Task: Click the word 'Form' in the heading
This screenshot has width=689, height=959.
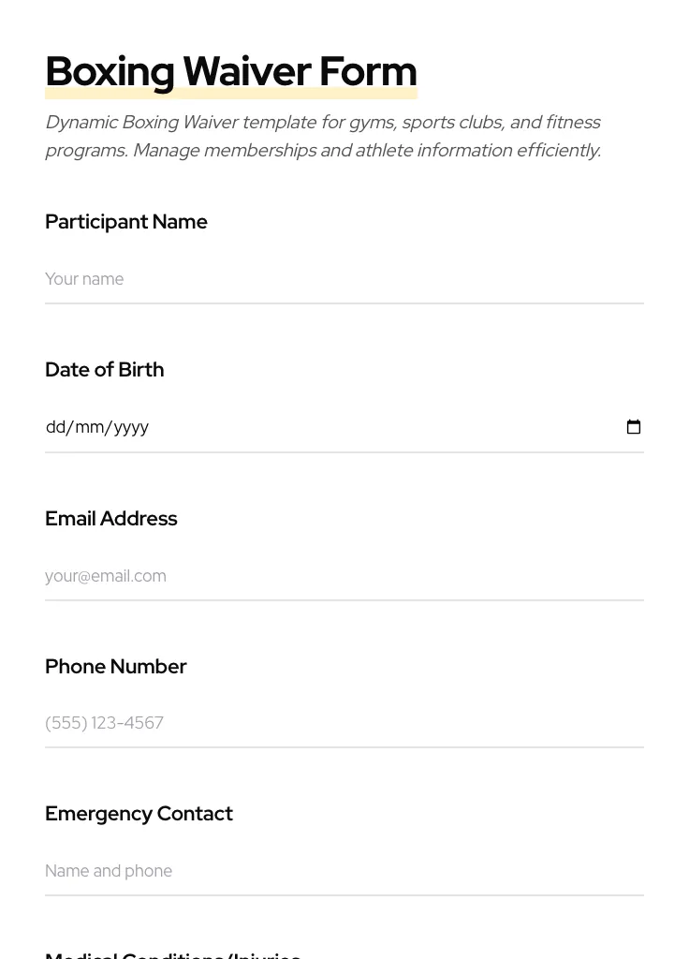Action: [368, 72]
